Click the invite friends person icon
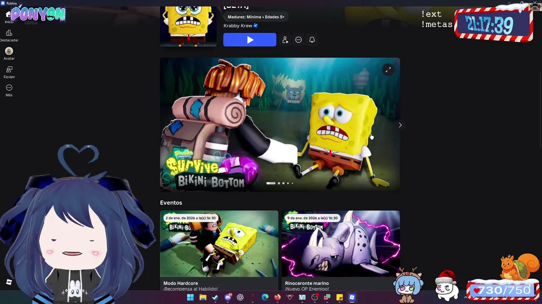Screen dimensions: 542x304 point(285,40)
